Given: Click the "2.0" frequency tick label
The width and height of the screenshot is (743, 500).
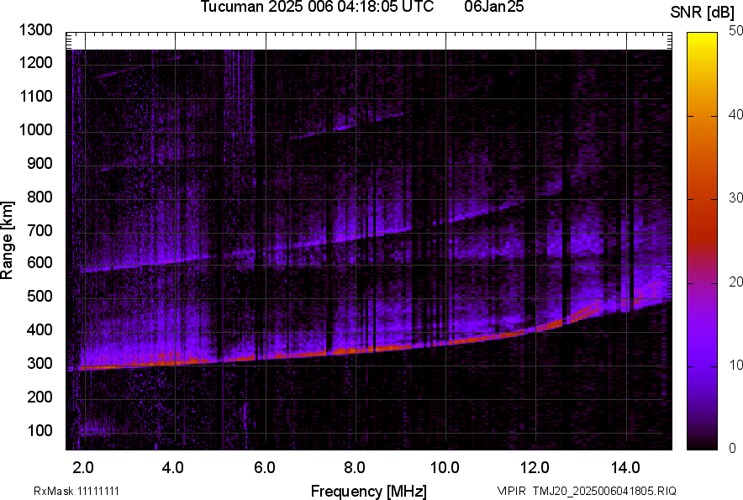Looking at the screenshot, I should coord(83,467).
